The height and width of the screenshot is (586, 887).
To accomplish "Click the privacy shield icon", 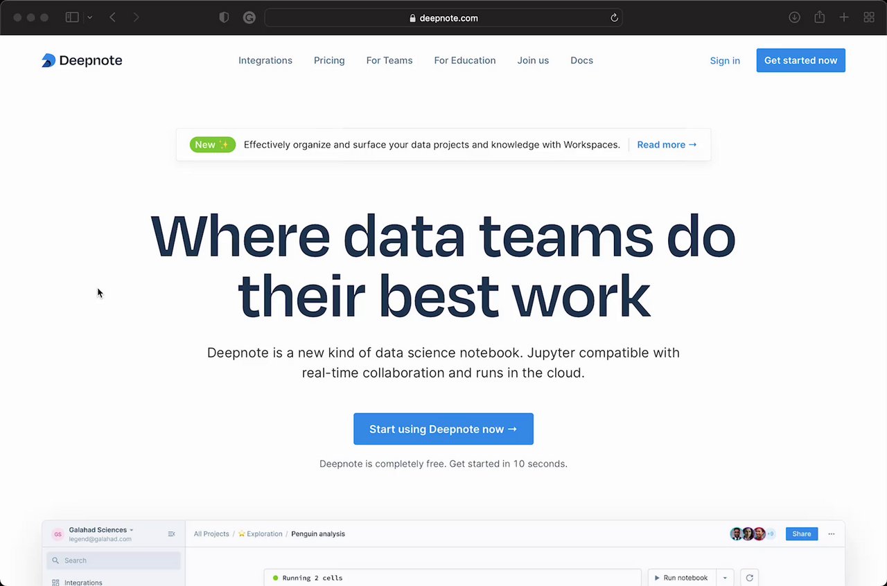I will [x=224, y=18].
